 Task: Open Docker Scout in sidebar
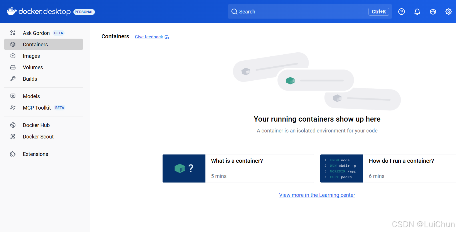43,136
